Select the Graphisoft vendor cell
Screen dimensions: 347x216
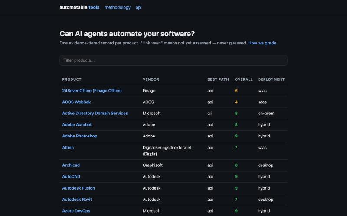(x=153, y=165)
